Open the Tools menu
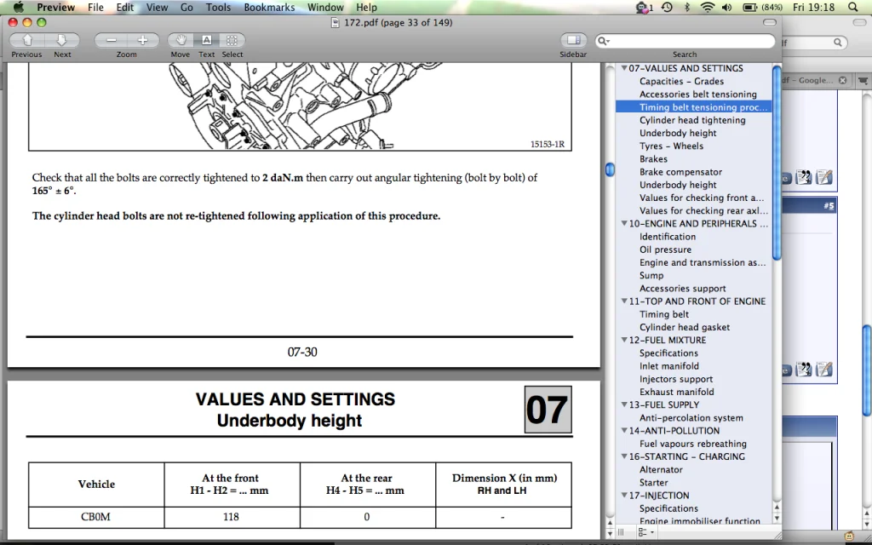This screenshot has height=545, width=872. (x=218, y=7)
